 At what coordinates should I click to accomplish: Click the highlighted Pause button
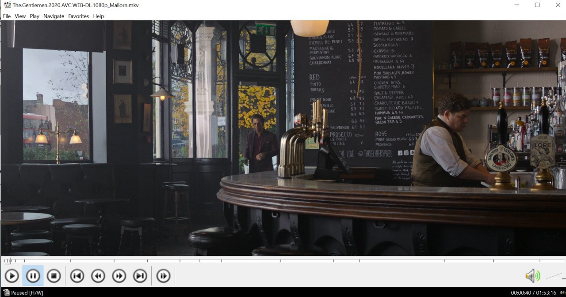pyautogui.click(x=33, y=276)
